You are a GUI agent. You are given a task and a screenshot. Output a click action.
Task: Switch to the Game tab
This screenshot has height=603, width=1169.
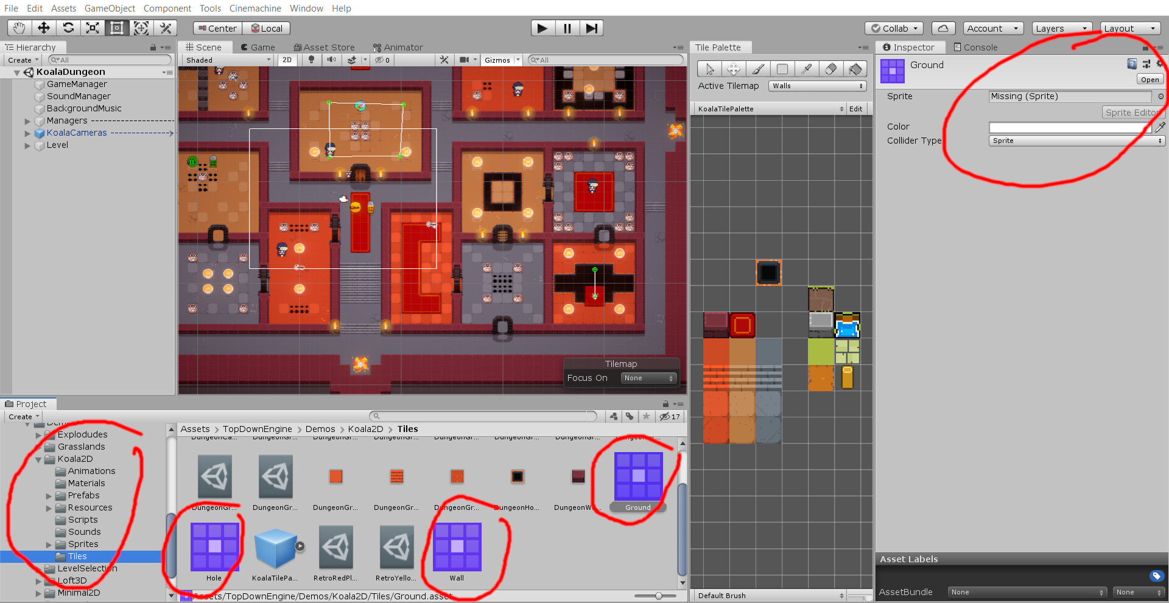pyautogui.click(x=258, y=47)
